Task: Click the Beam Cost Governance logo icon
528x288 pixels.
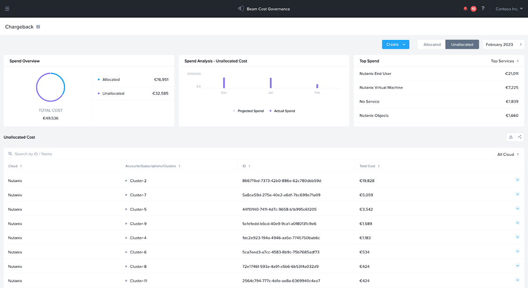Action: tap(240, 8)
